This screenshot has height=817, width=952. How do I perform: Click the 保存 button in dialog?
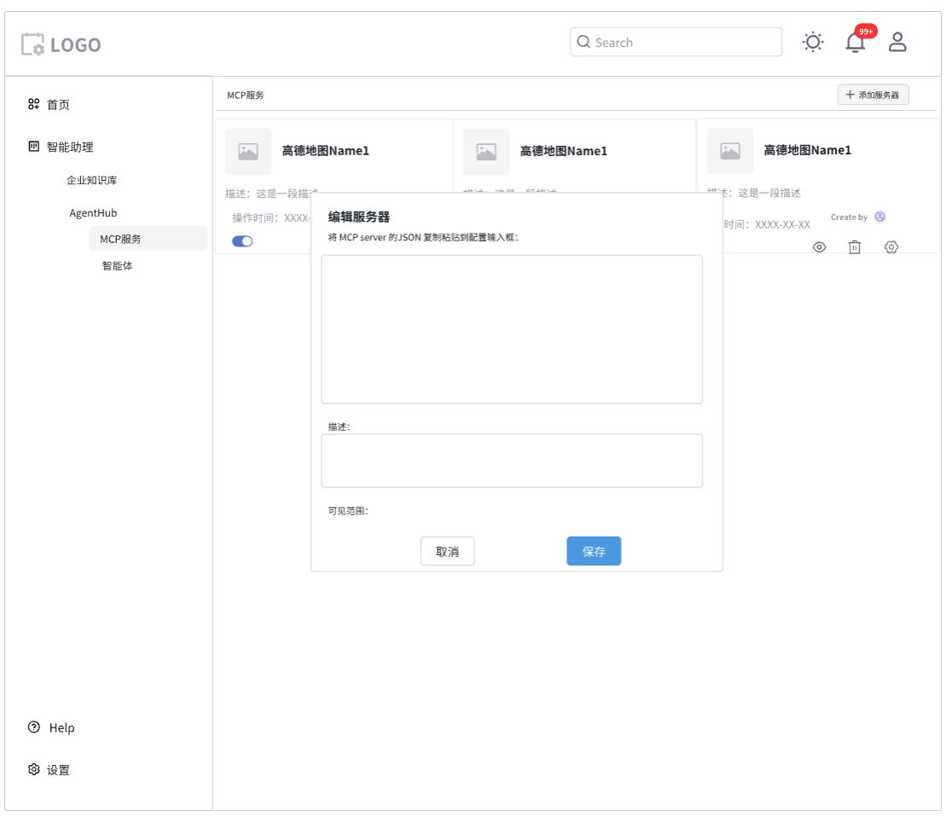[594, 551]
